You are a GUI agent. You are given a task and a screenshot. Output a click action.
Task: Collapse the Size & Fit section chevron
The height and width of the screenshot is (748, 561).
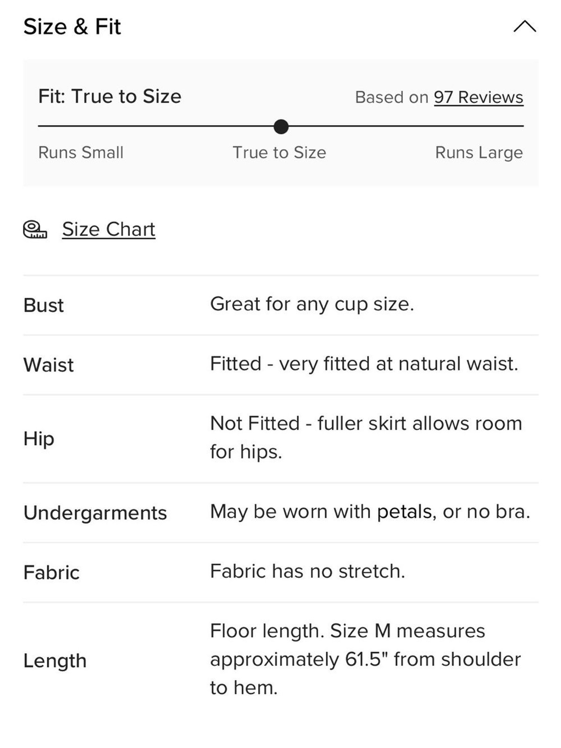pos(525,26)
